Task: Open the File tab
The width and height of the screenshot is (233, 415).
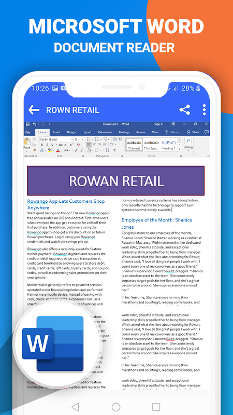Action: pos(28,132)
